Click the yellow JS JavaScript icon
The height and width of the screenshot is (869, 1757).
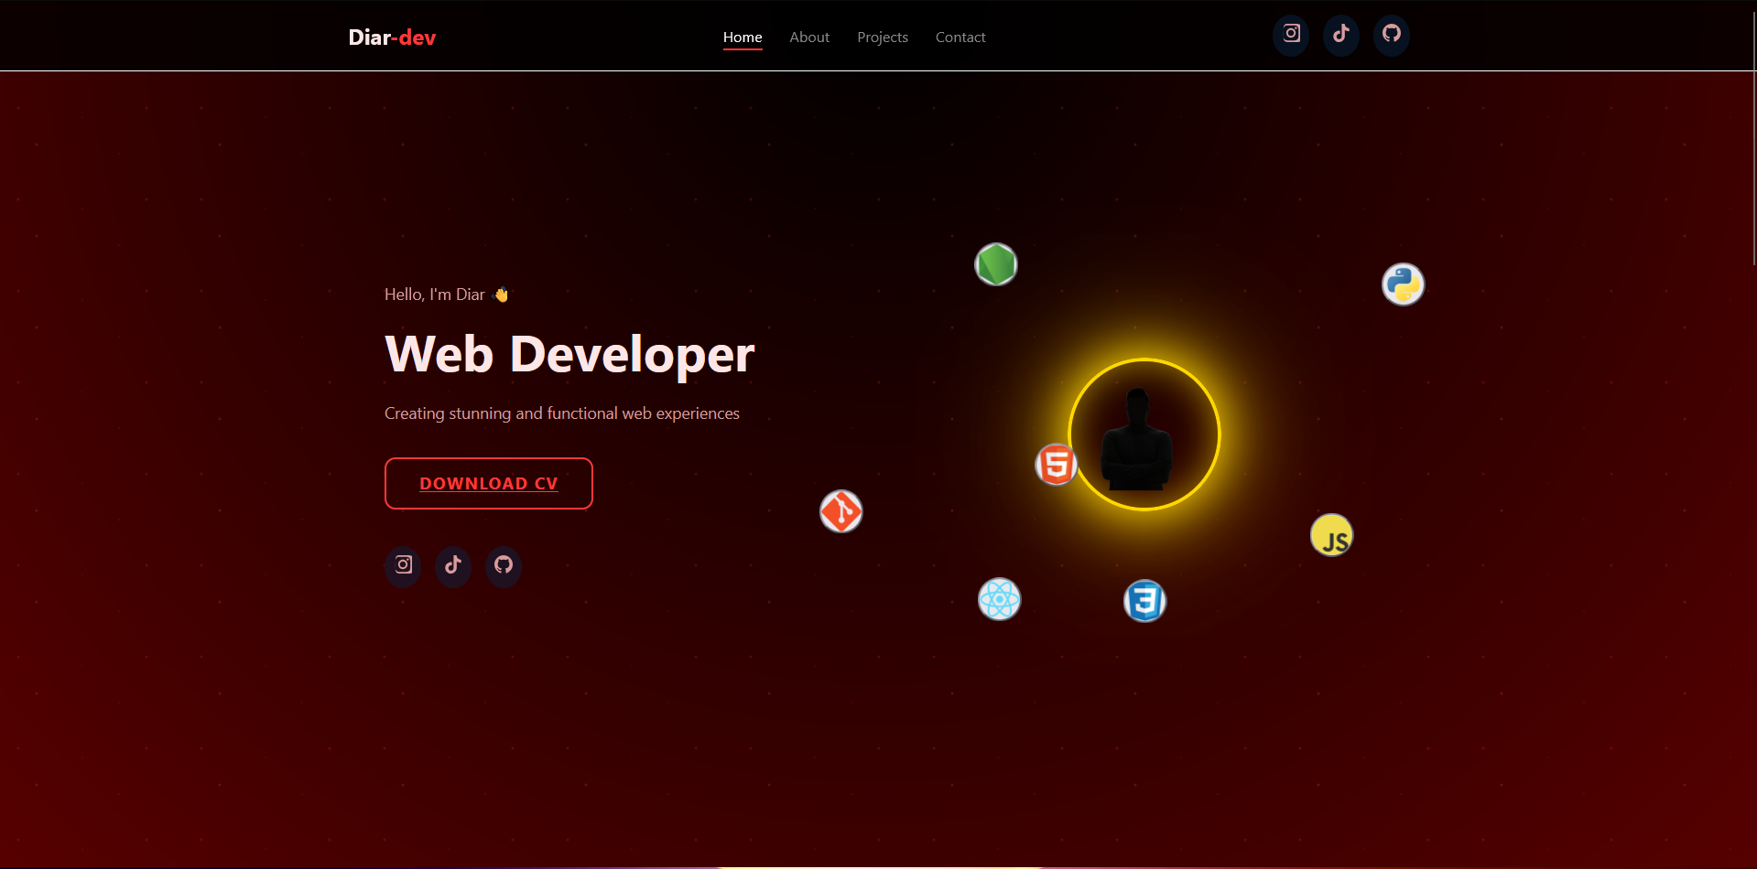click(1331, 536)
